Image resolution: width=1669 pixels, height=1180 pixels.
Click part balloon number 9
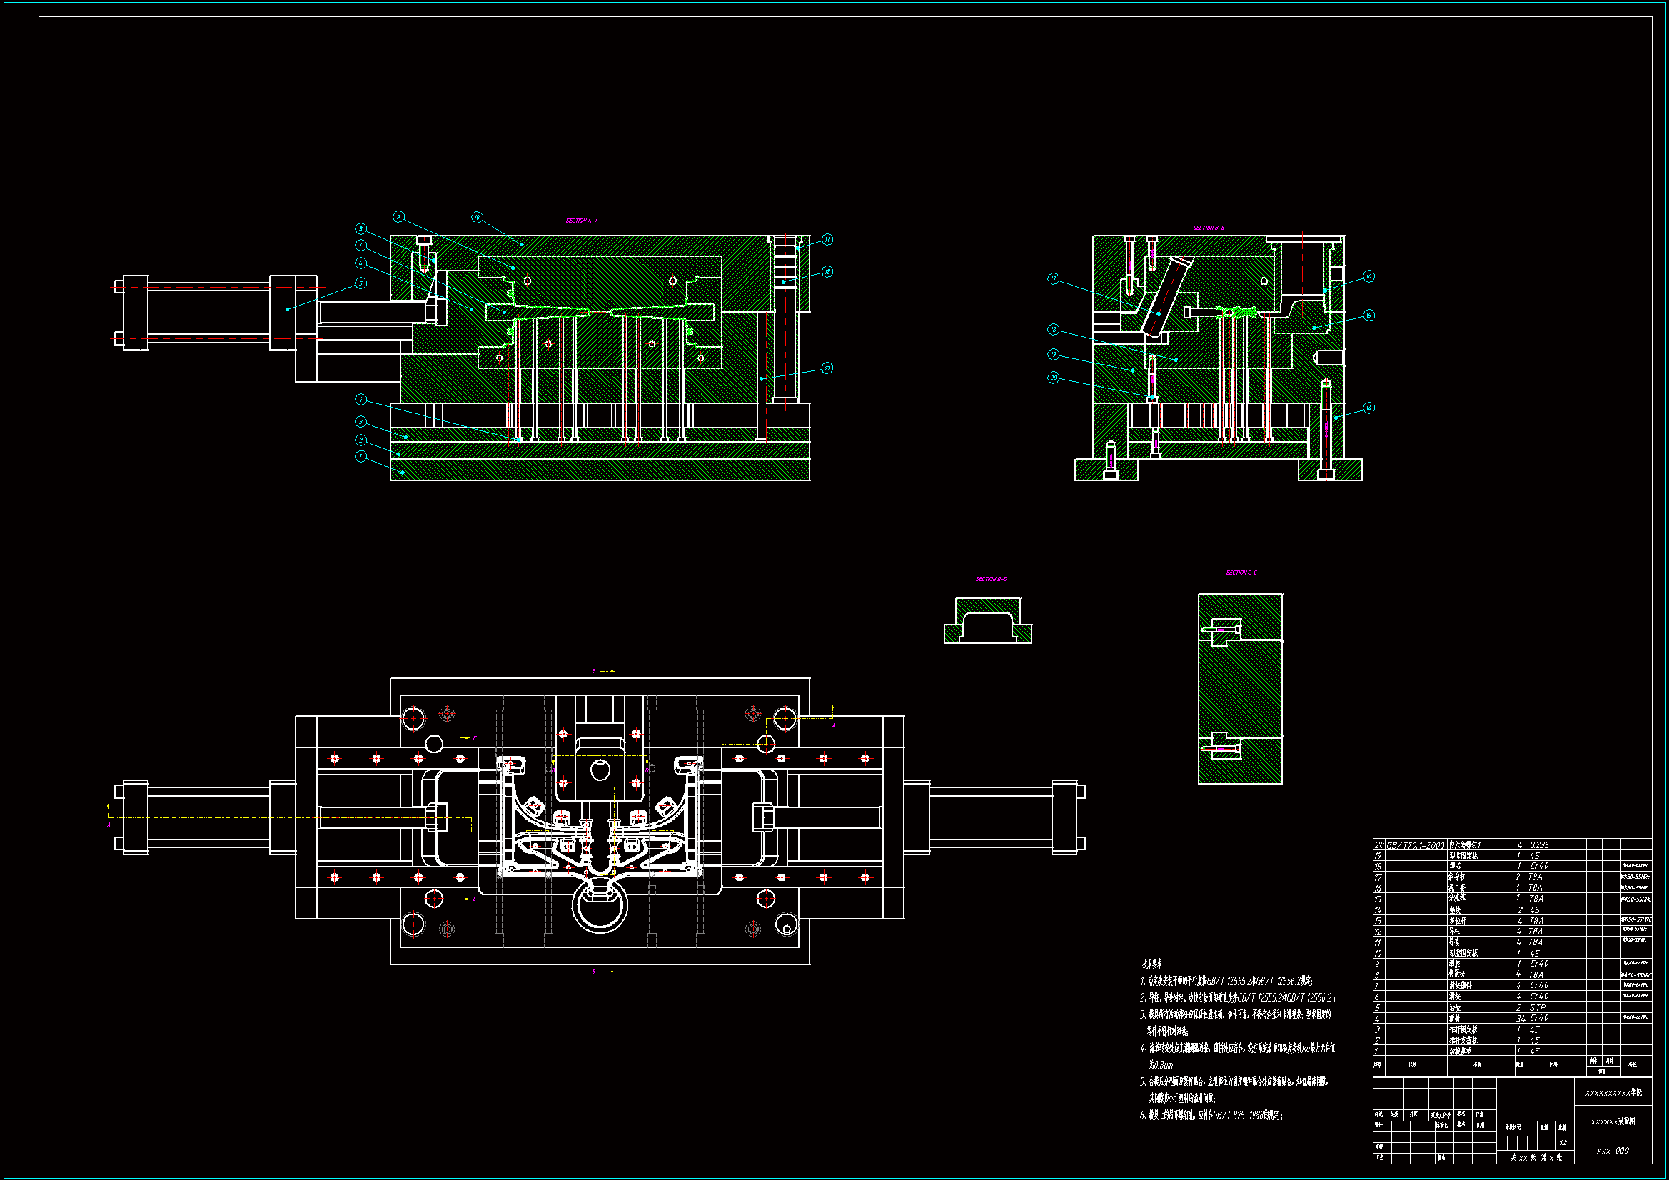pyautogui.click(x=398, y=217)
